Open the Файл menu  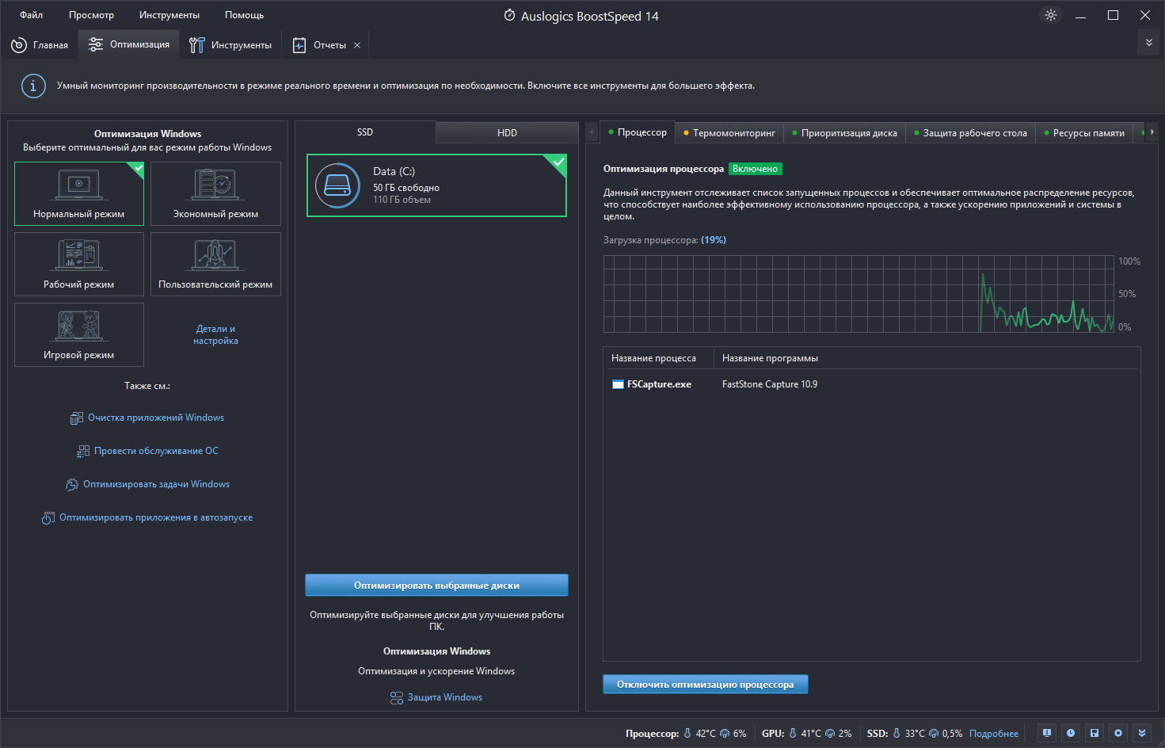[32, 15]
